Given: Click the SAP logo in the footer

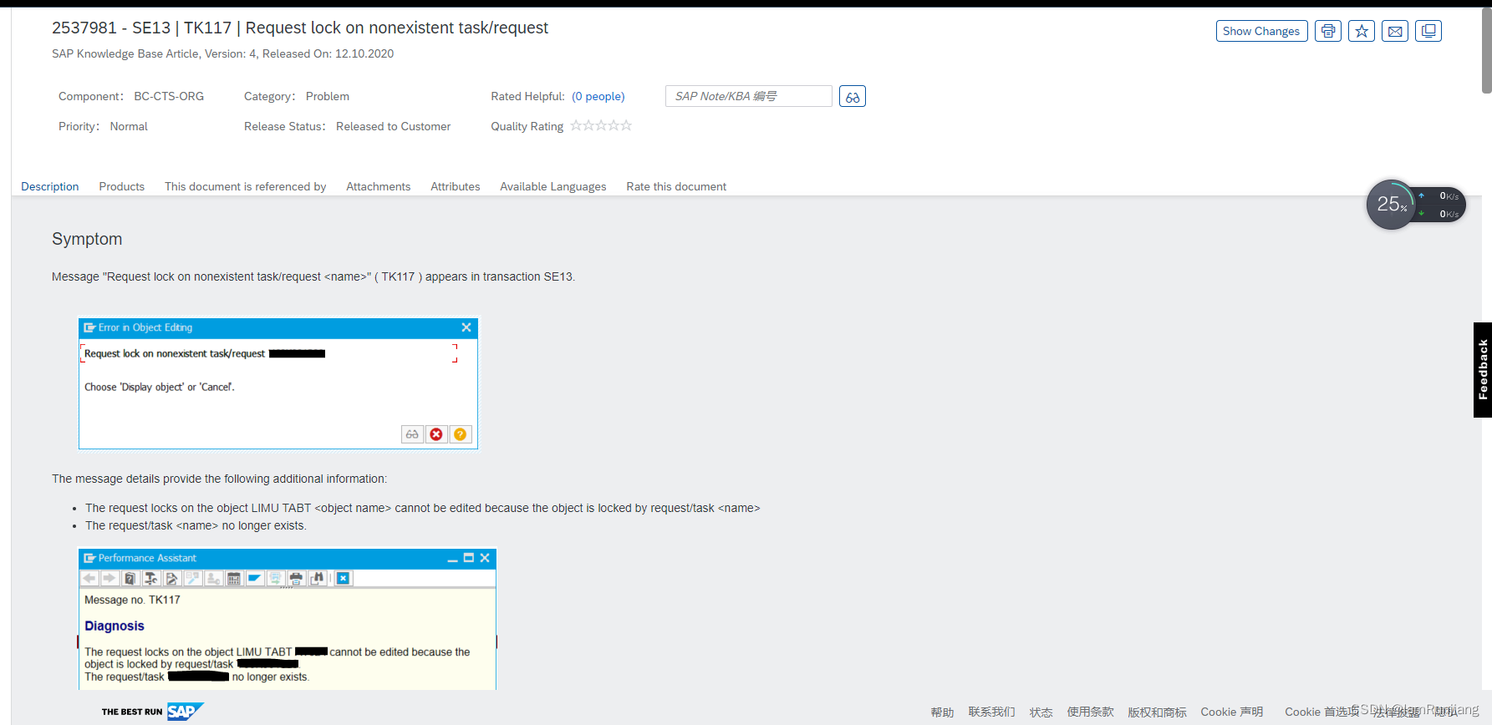Looking at the screenshot, I should [x=185, y=712].
